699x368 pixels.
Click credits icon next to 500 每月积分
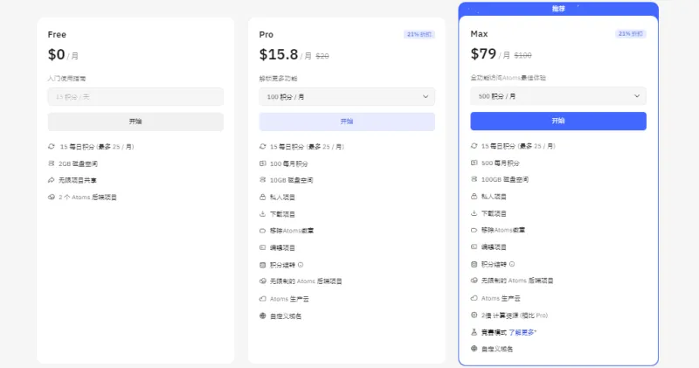(474, 163)
